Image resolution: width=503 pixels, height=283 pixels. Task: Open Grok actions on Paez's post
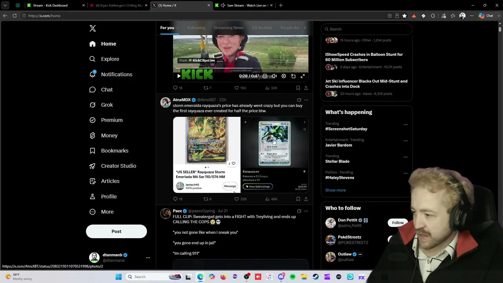pyautogui.click(x=299, y=211)
